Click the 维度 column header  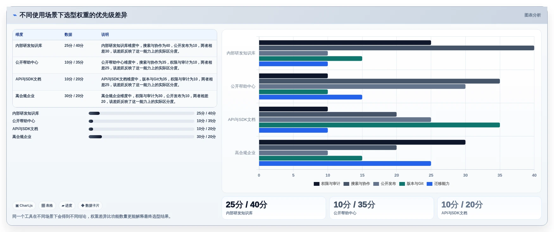[19, 34]
